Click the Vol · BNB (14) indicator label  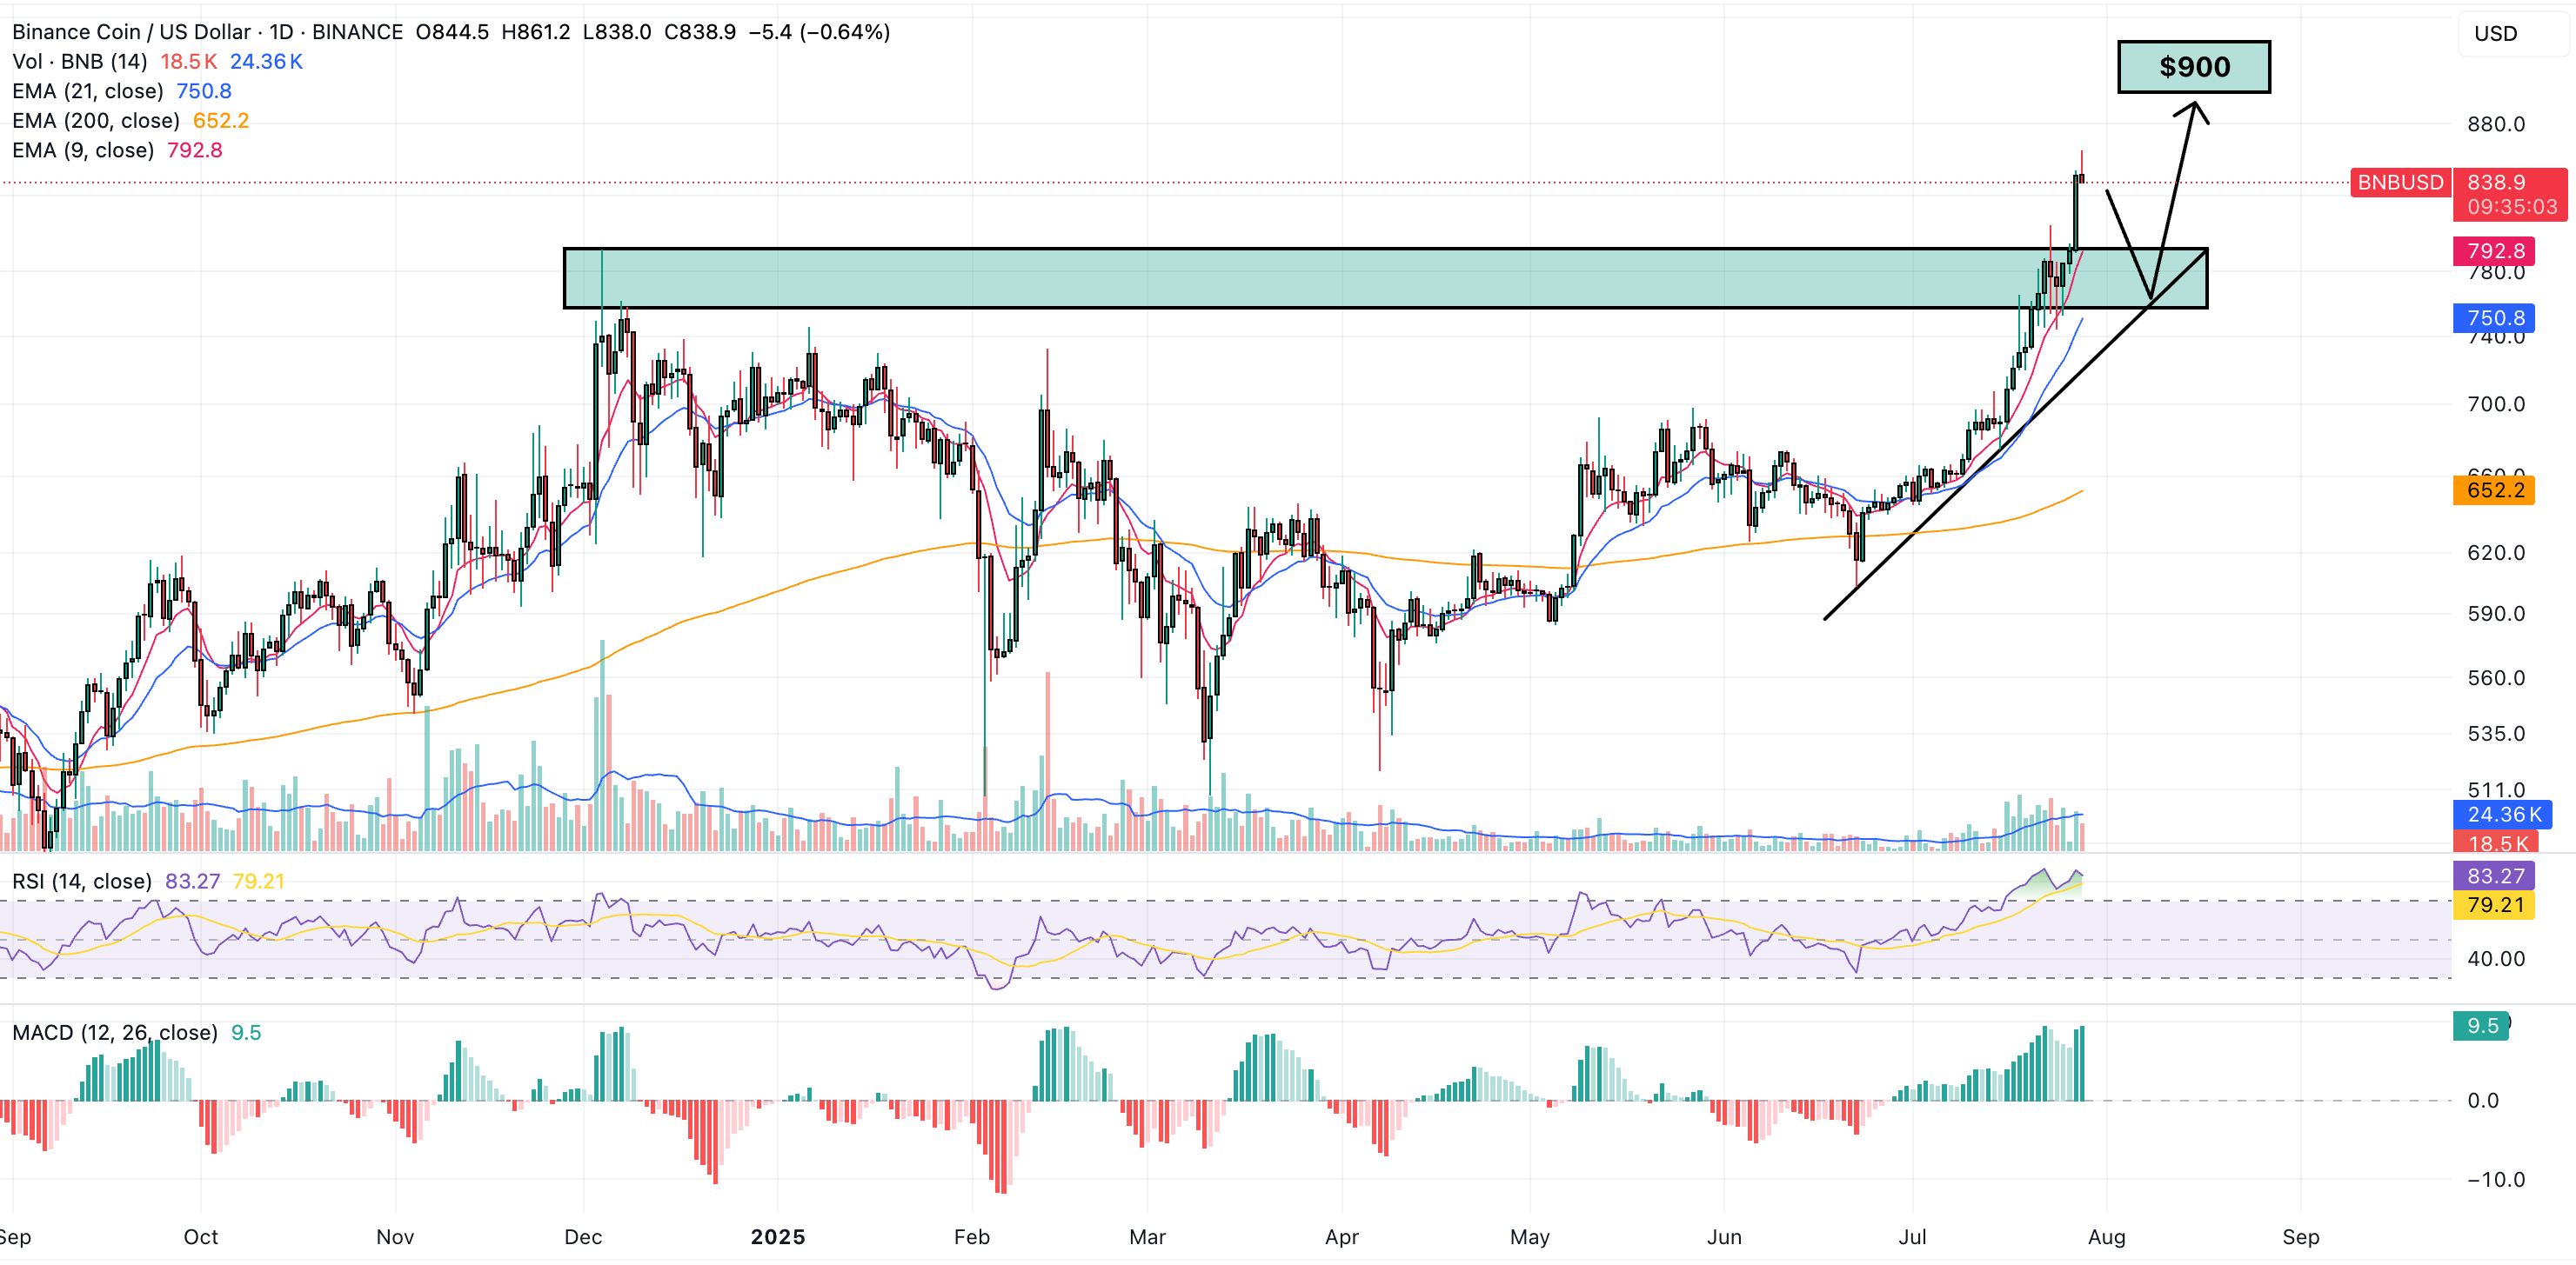click(x=80, y=62)
